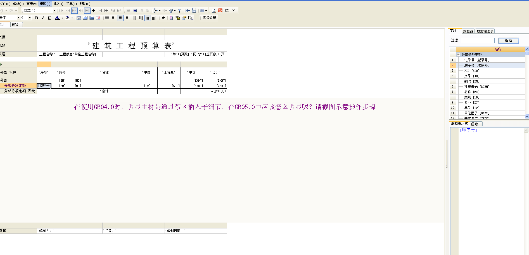The image size is (529, 255).
Task: Open the 工具(T) menu
Action: pos(71,4)
